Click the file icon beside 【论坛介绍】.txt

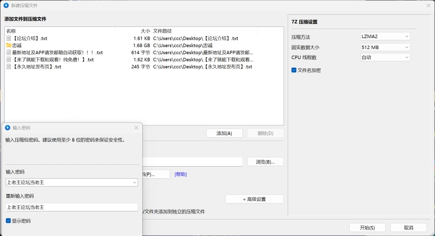[9, 38]
